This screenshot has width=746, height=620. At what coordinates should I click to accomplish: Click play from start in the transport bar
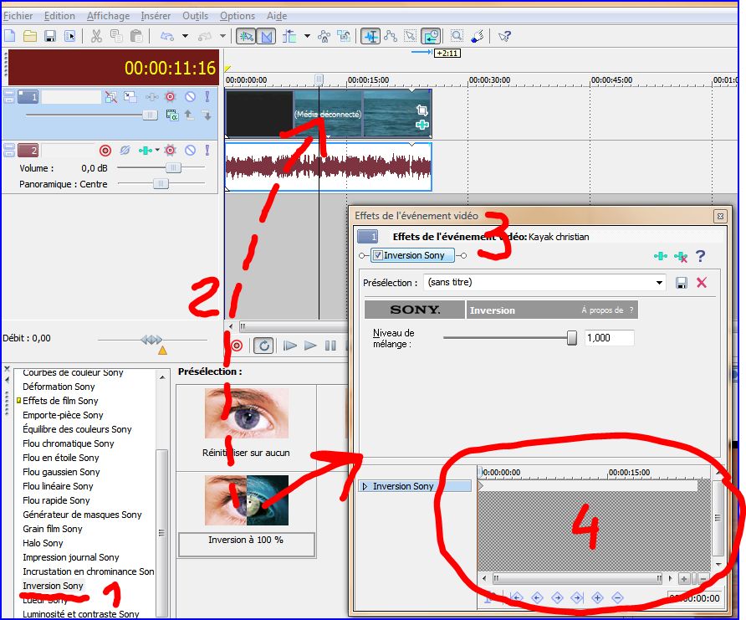(289, 346)
